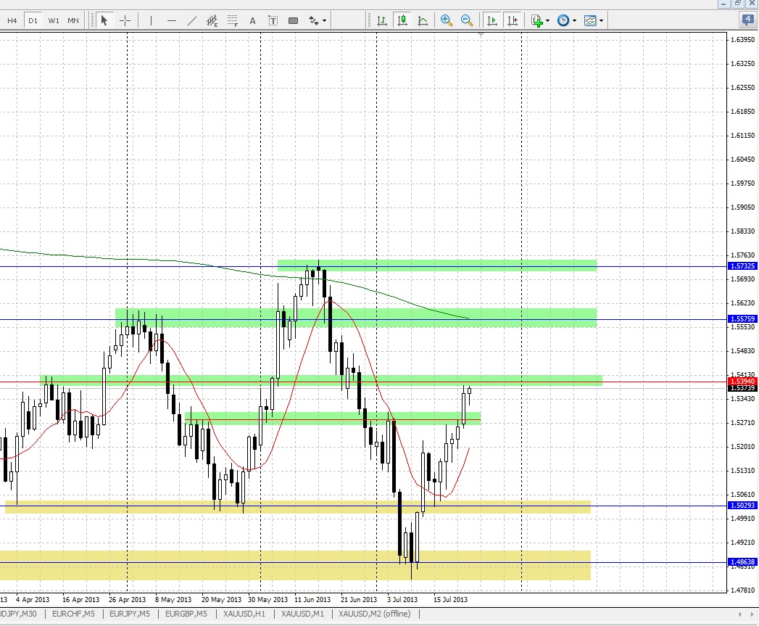
Task: Click the 1.50293 price level label
Action: tap(742, 506)
